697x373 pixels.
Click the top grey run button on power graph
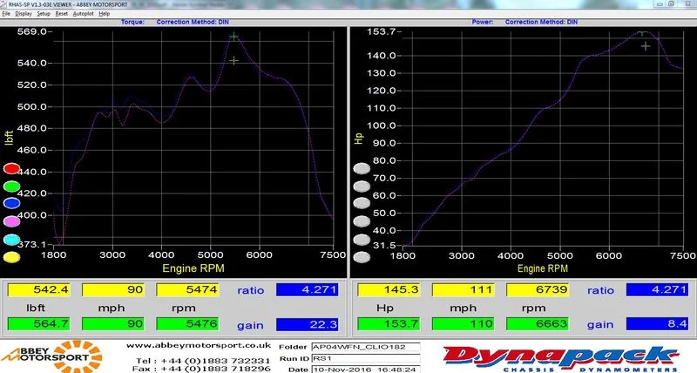point(362,169)
